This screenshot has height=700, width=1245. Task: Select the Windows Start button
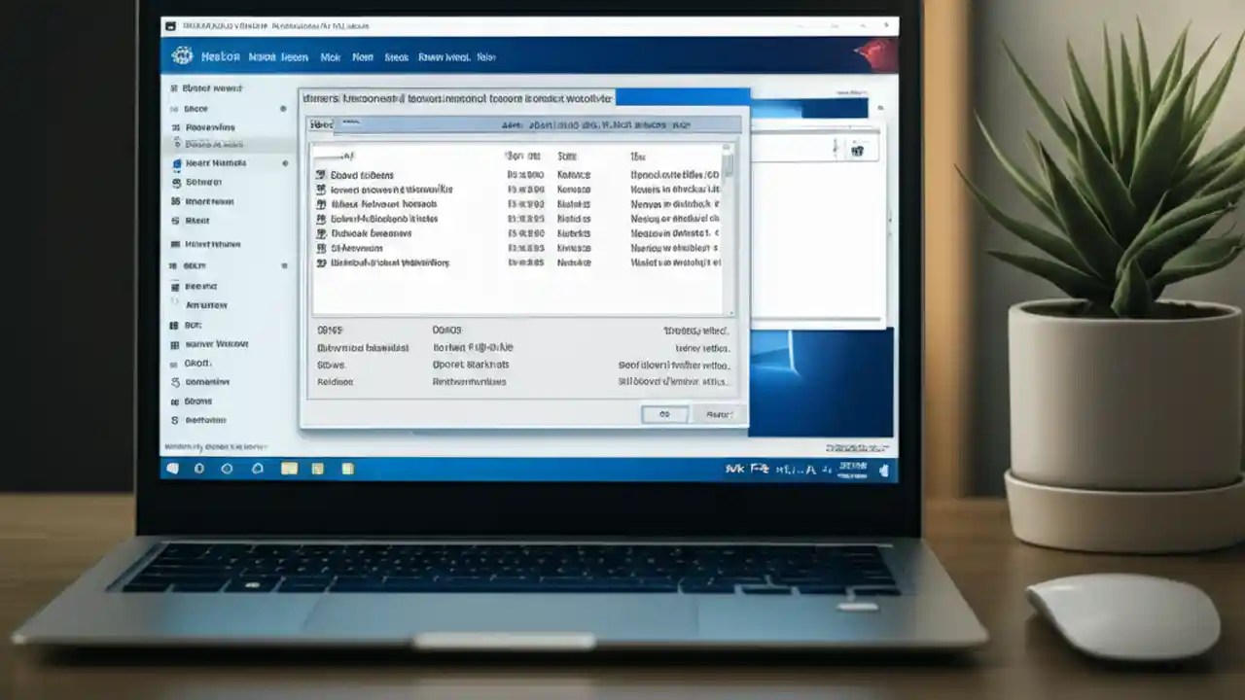click(x=175, y=468)
